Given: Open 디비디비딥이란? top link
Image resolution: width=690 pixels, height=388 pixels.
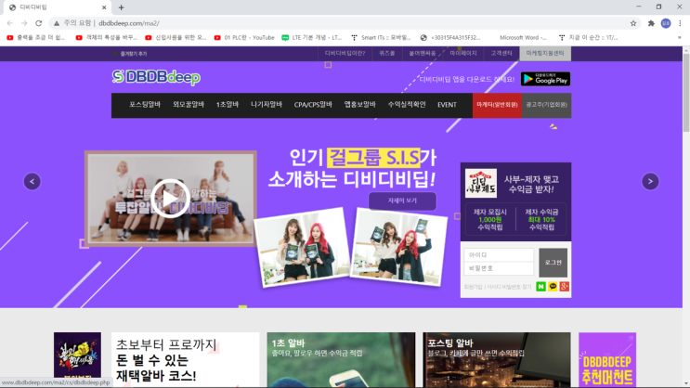Looking at the screenshot, I should (x=345, y=53).
